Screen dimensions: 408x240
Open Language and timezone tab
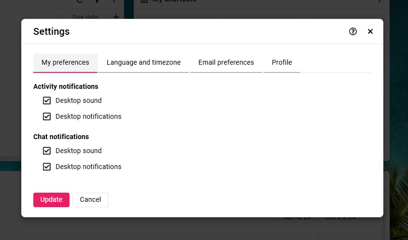tap(143, 63)
